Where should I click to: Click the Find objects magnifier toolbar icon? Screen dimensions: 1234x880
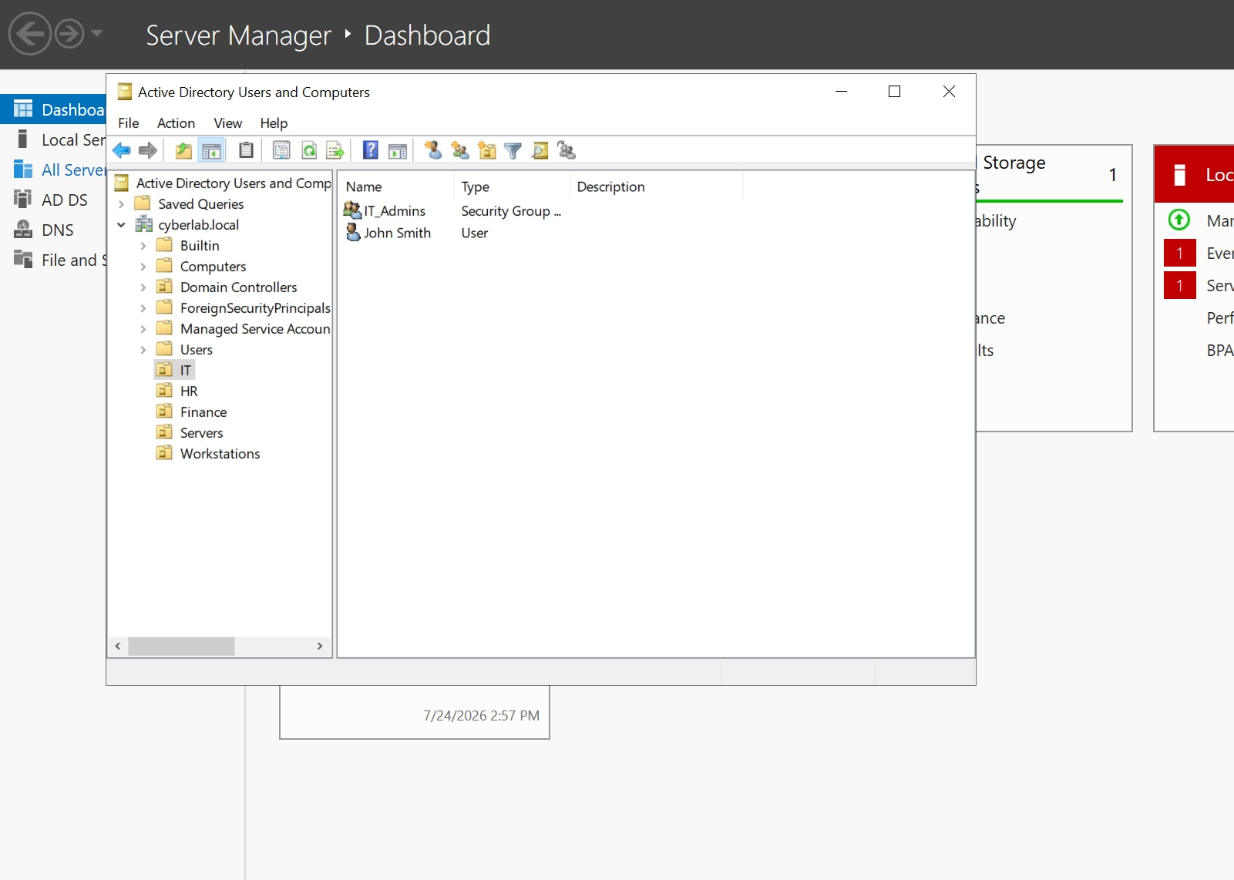[540, 150]
